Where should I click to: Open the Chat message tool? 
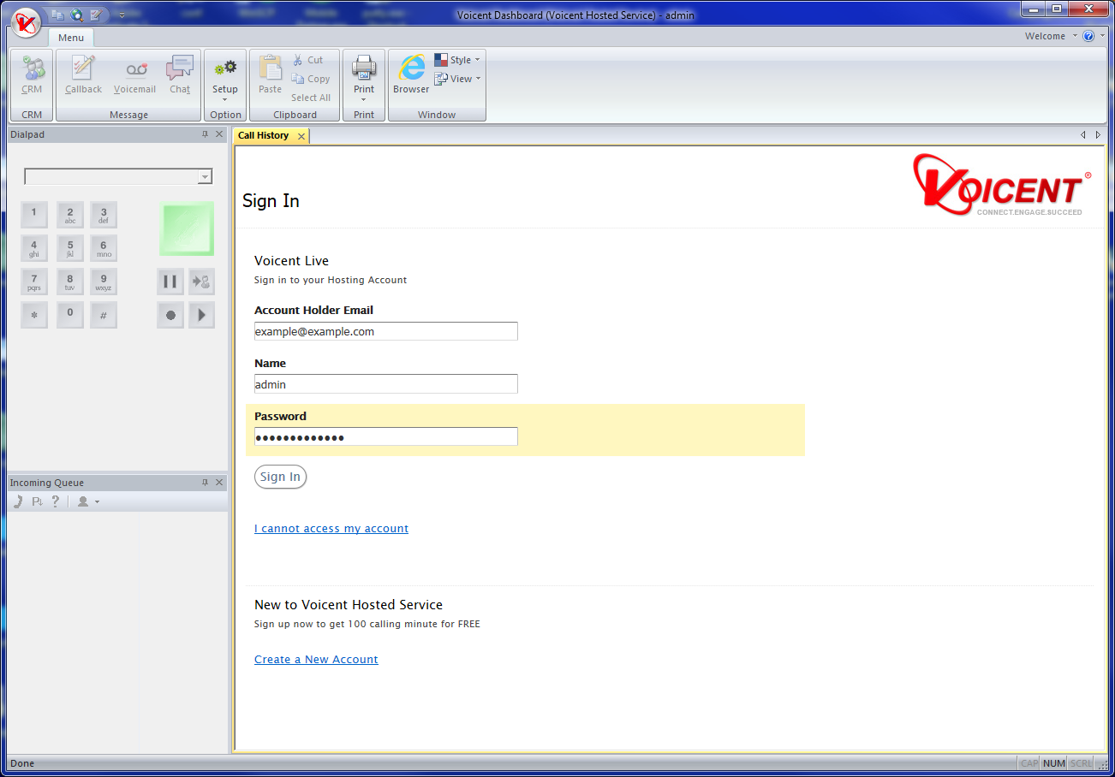click(x=180, y=75)
